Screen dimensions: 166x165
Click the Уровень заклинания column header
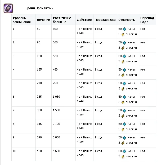pos(22,20)
